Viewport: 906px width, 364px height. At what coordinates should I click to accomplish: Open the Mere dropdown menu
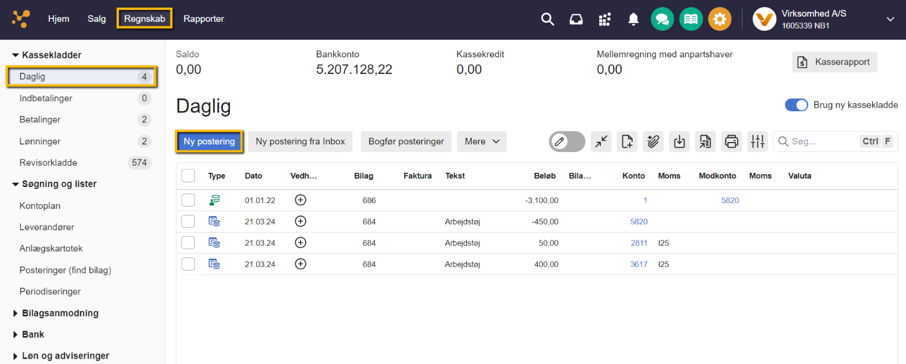pyautogui.click(x=482, y=141)
